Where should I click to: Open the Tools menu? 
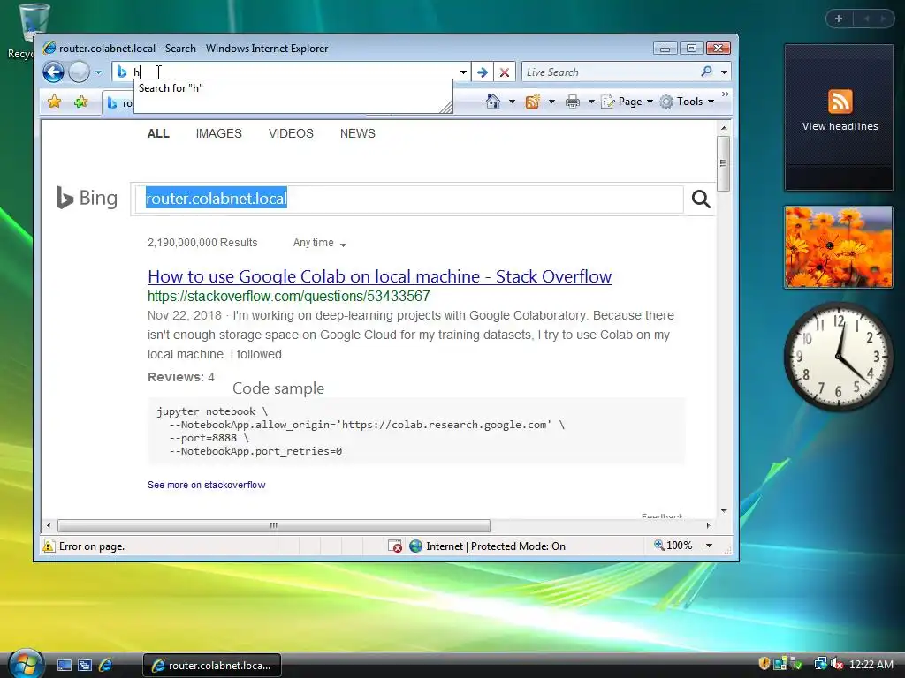pos(688,102)
